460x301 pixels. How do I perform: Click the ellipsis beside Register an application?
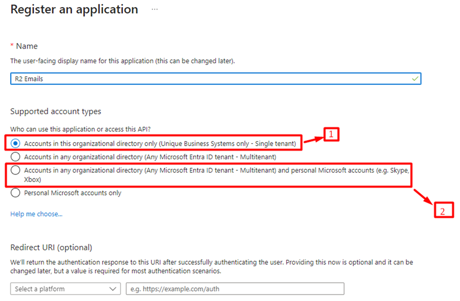tap(155, 10)
